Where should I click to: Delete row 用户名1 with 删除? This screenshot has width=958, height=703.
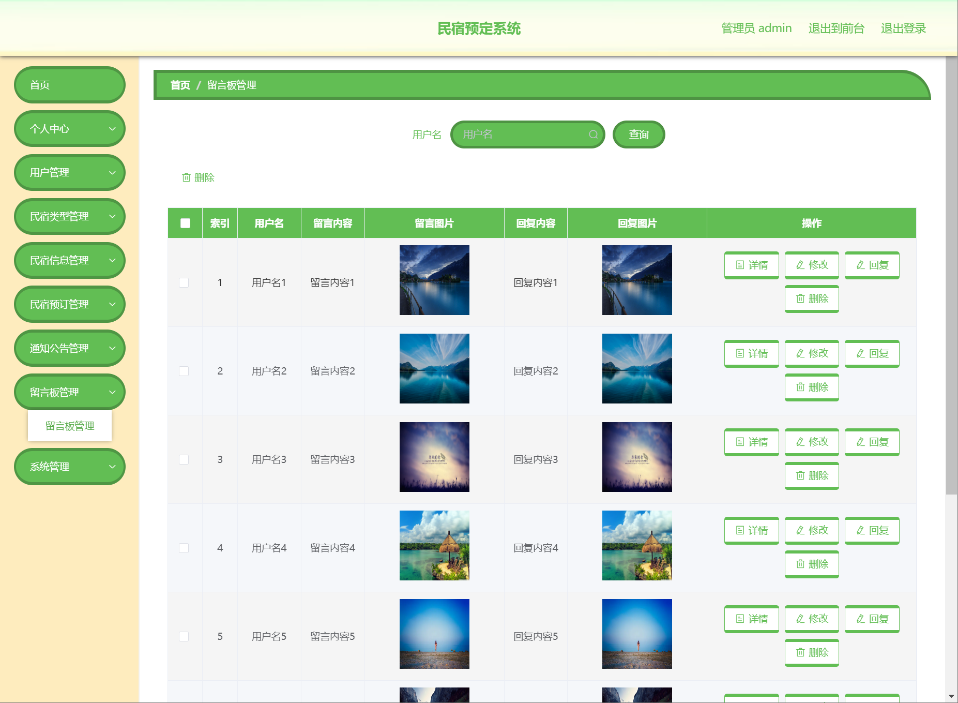812,298
